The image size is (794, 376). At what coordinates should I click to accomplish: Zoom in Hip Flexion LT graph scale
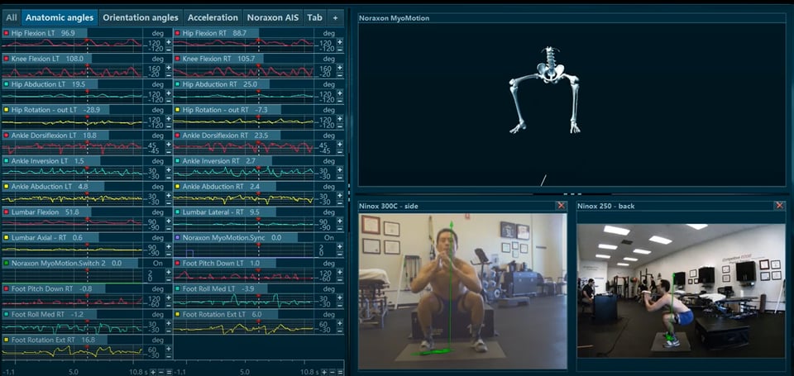coord(168,42)
